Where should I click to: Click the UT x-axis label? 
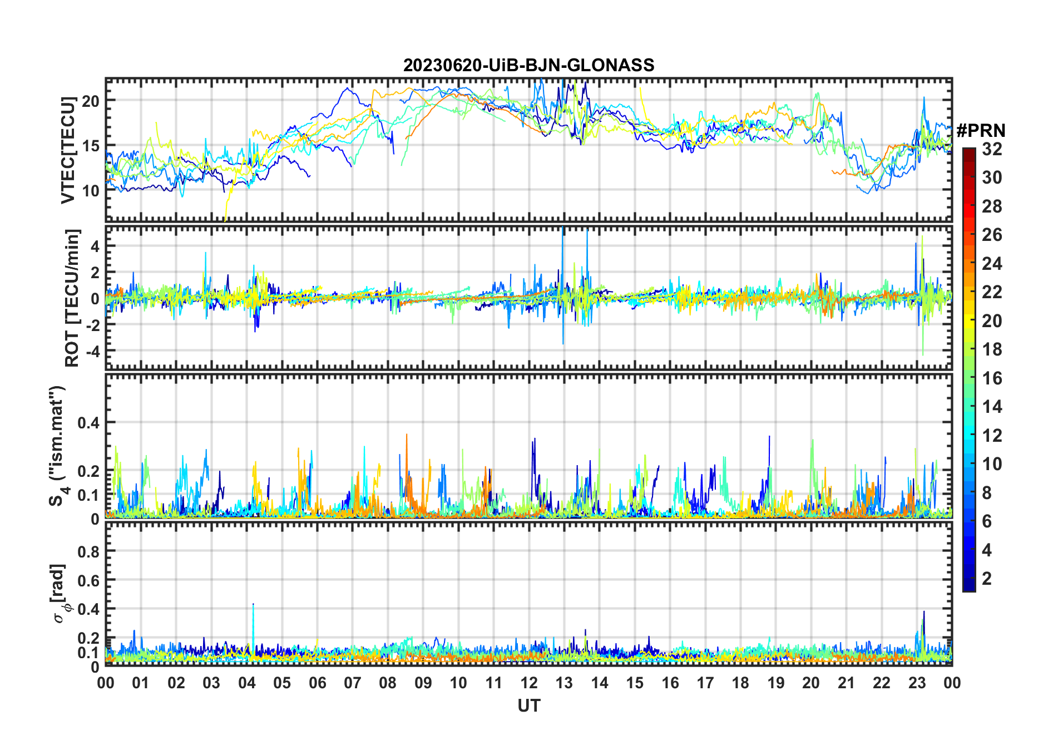tap(528, 706)
